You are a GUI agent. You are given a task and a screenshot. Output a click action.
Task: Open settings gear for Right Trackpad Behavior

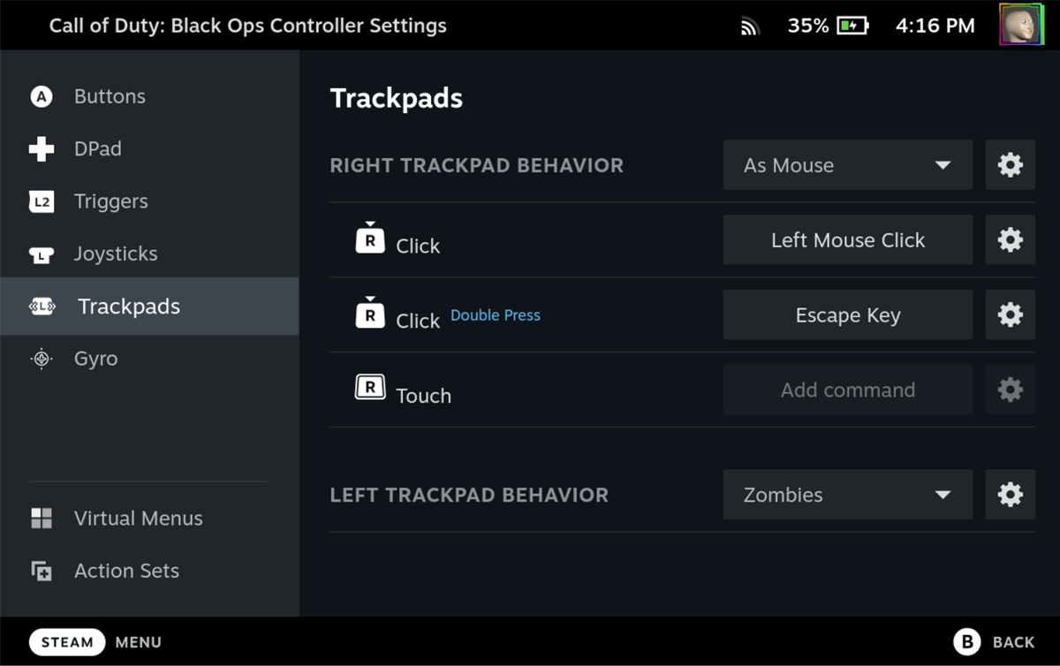[1010, 165]
